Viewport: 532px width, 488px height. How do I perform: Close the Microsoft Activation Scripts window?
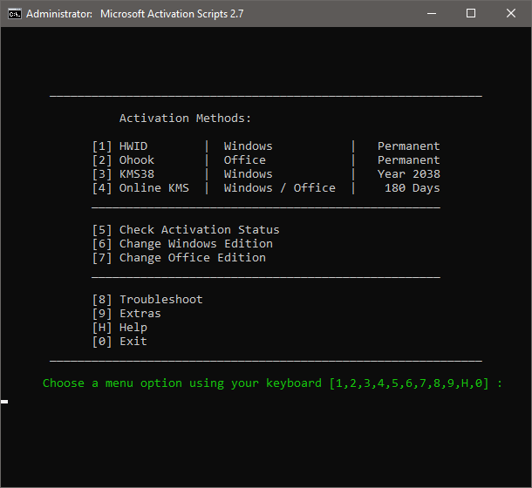pyautogui.click(x=511, y=14)
